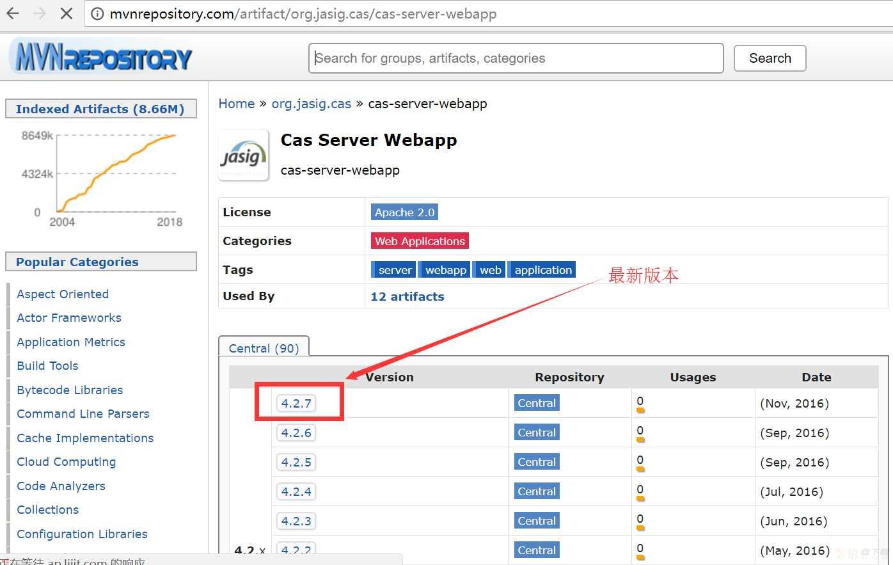Image resolution: width=893 pixels, height=565 pixels.
Task: Open Configuration Libraries category
Action: tap(82, 534)
